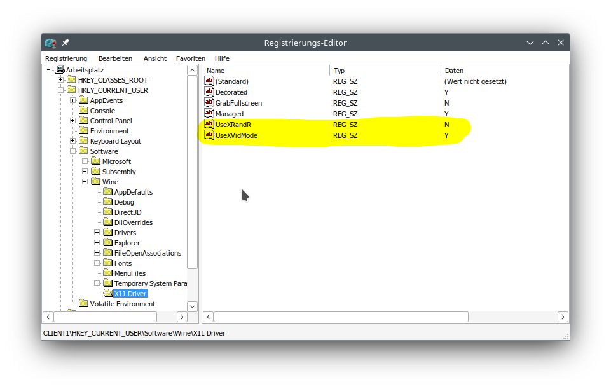
Task: Expand the Microsoft key node
Action: [85, 161]
